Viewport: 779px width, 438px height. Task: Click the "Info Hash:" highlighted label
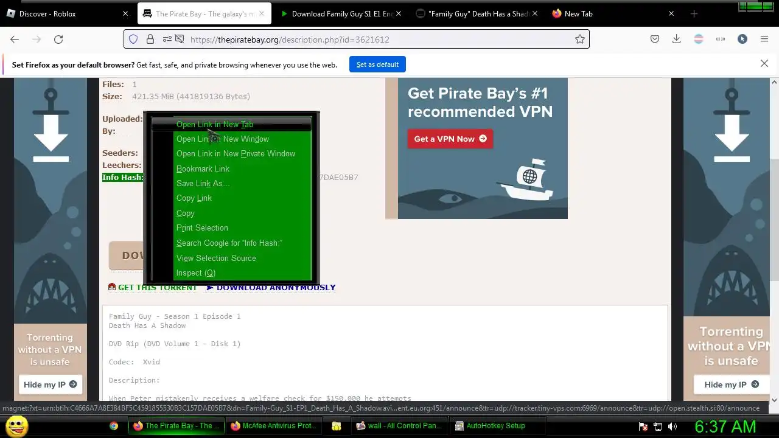(123, 177)
